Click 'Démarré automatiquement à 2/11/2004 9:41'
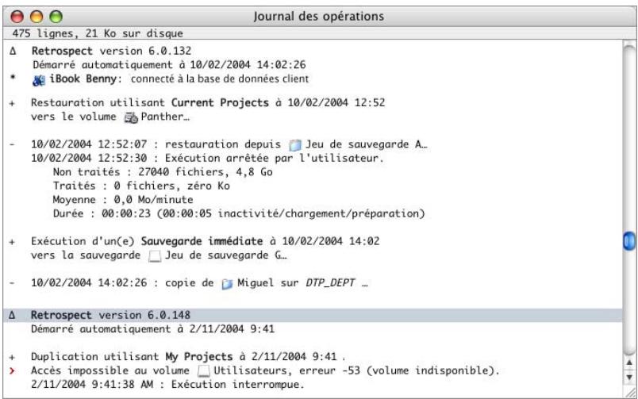Viewport: 638px width, 399px height. tap(153, 329)
